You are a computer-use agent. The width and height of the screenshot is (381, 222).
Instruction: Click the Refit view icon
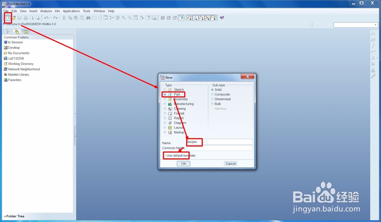[x=136, y=18]
